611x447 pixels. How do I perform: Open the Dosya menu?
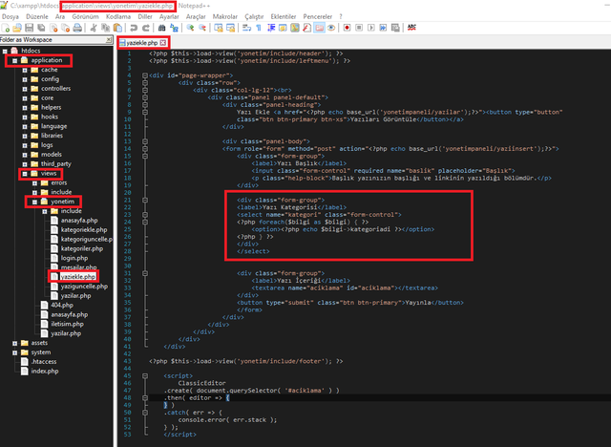pyautogui.click(x=11, y=17)
